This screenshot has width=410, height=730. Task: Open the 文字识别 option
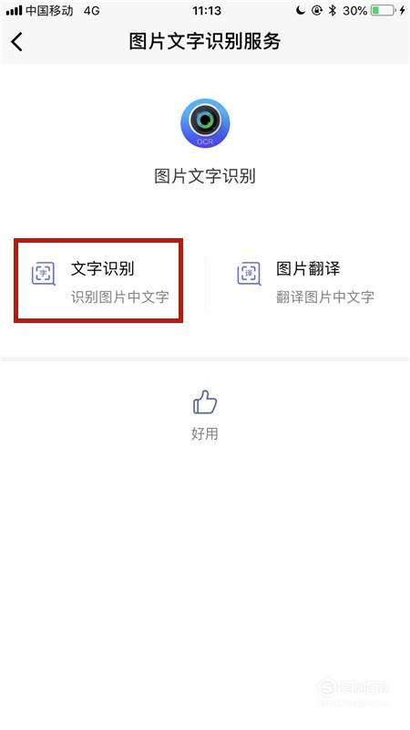[x=98, y=281]
